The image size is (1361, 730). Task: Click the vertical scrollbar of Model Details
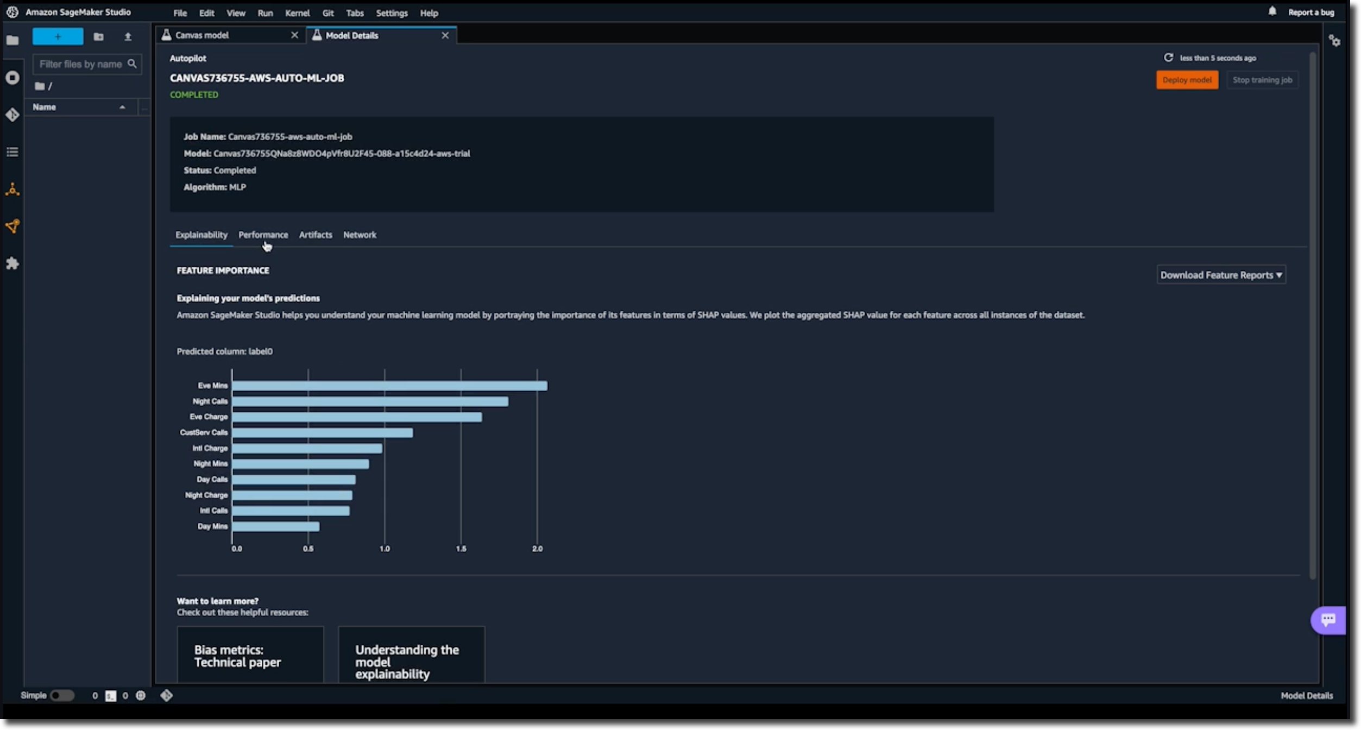click(1312, 315)
